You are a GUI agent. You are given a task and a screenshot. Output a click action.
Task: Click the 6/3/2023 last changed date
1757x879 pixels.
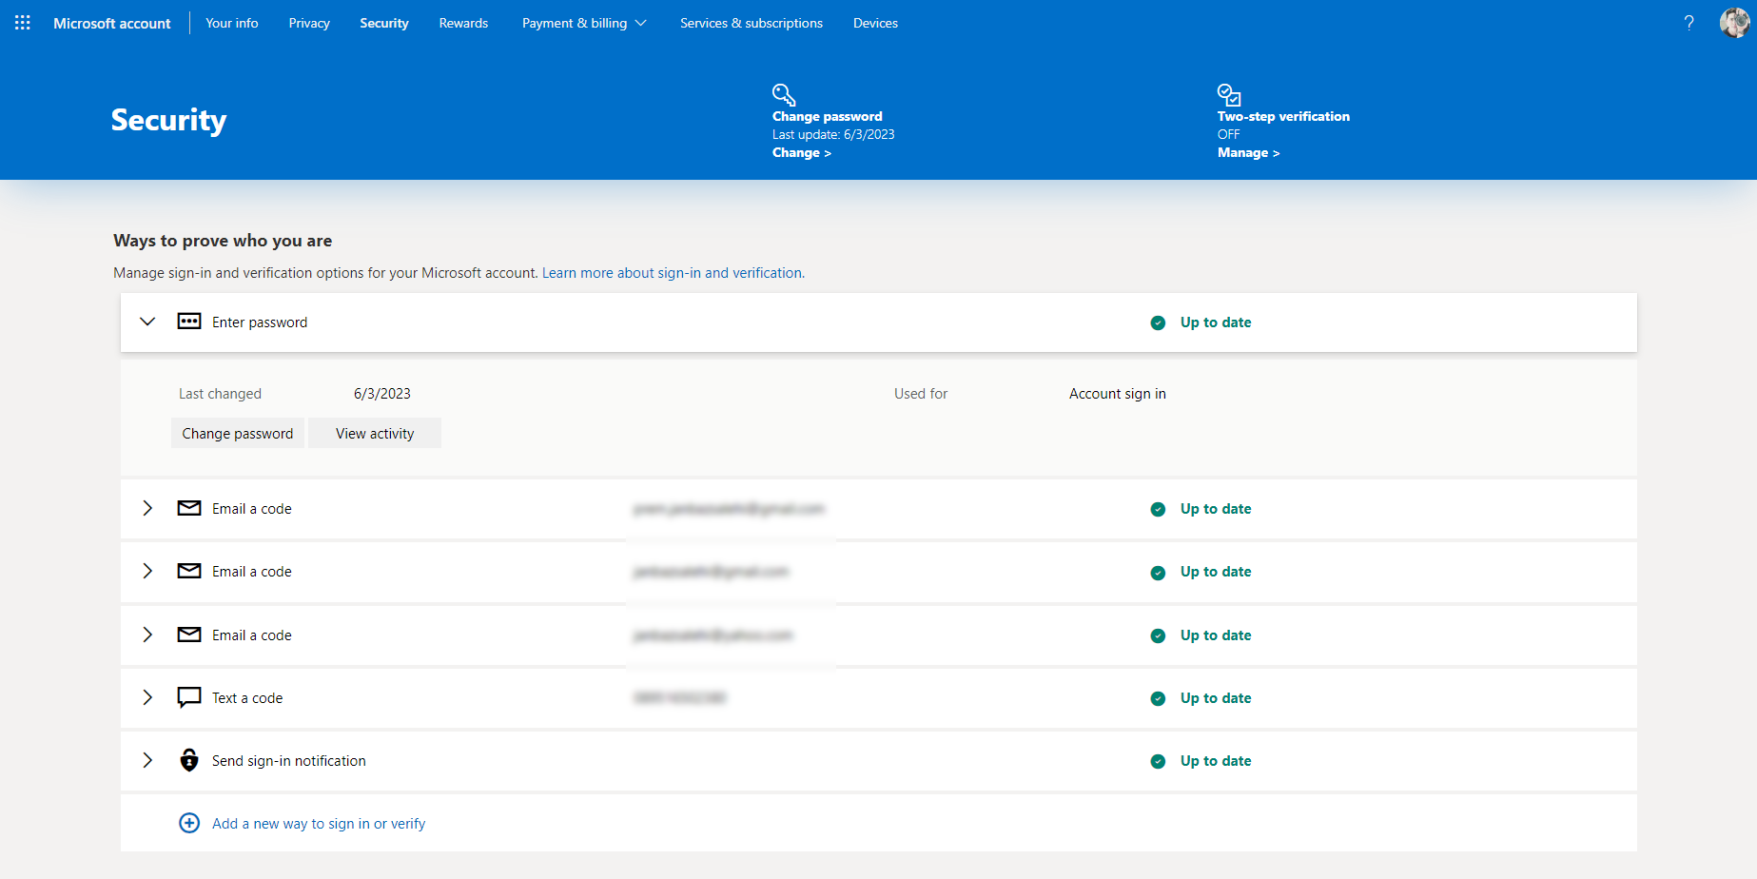pyautogui.click(x=382, y=394)
